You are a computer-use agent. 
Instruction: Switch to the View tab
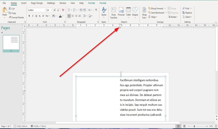pos(73,3)
